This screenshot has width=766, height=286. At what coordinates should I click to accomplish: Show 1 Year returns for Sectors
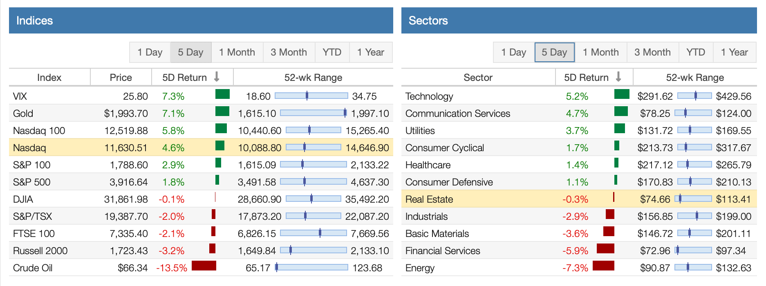(x=735, y=52)
